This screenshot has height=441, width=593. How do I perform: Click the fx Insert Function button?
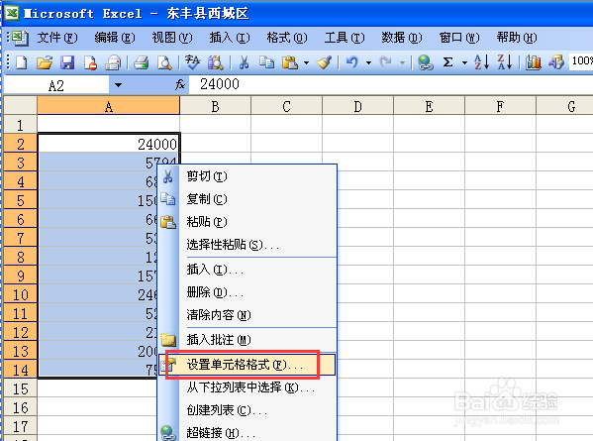point(180,84)
